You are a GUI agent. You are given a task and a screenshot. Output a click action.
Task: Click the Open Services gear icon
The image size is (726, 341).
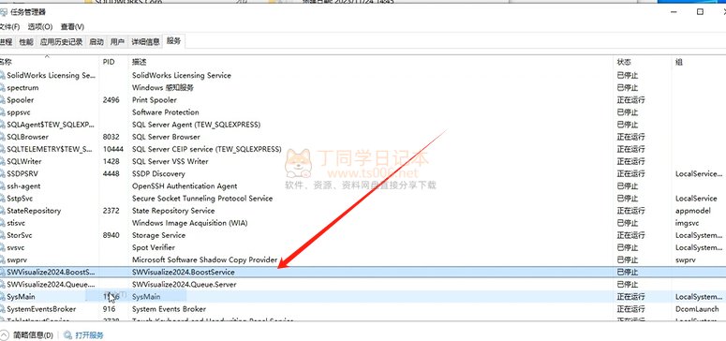tap(68, 335)
